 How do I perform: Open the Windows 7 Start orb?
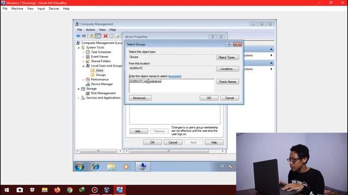point(79,167)
